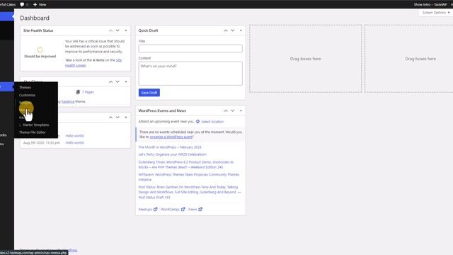
Task: Collapse WordPress Events and News panel
Action: pyautogui.click(x=241, y=110)
